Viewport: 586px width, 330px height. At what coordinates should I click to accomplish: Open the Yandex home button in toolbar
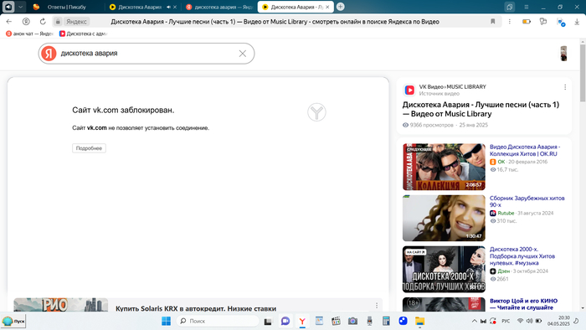[26, 22]
